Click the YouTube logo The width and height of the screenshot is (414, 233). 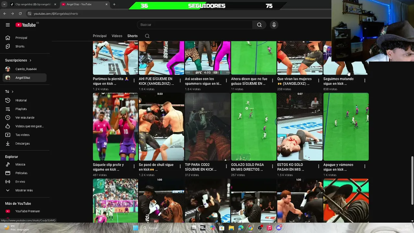(x=26, y=25)
